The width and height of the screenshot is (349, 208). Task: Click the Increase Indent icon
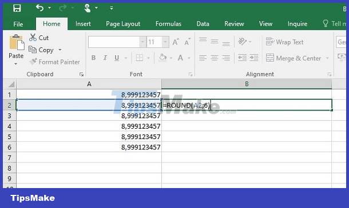[x=254, y=58]
